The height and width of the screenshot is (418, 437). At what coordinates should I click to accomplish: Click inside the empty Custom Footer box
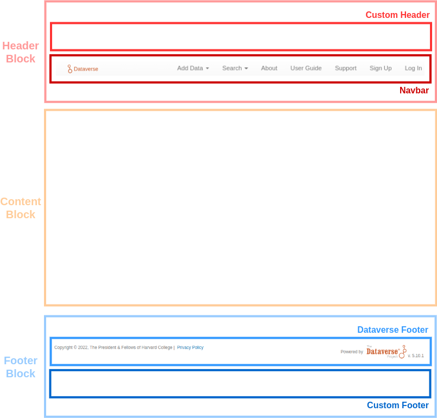[240, 384]
